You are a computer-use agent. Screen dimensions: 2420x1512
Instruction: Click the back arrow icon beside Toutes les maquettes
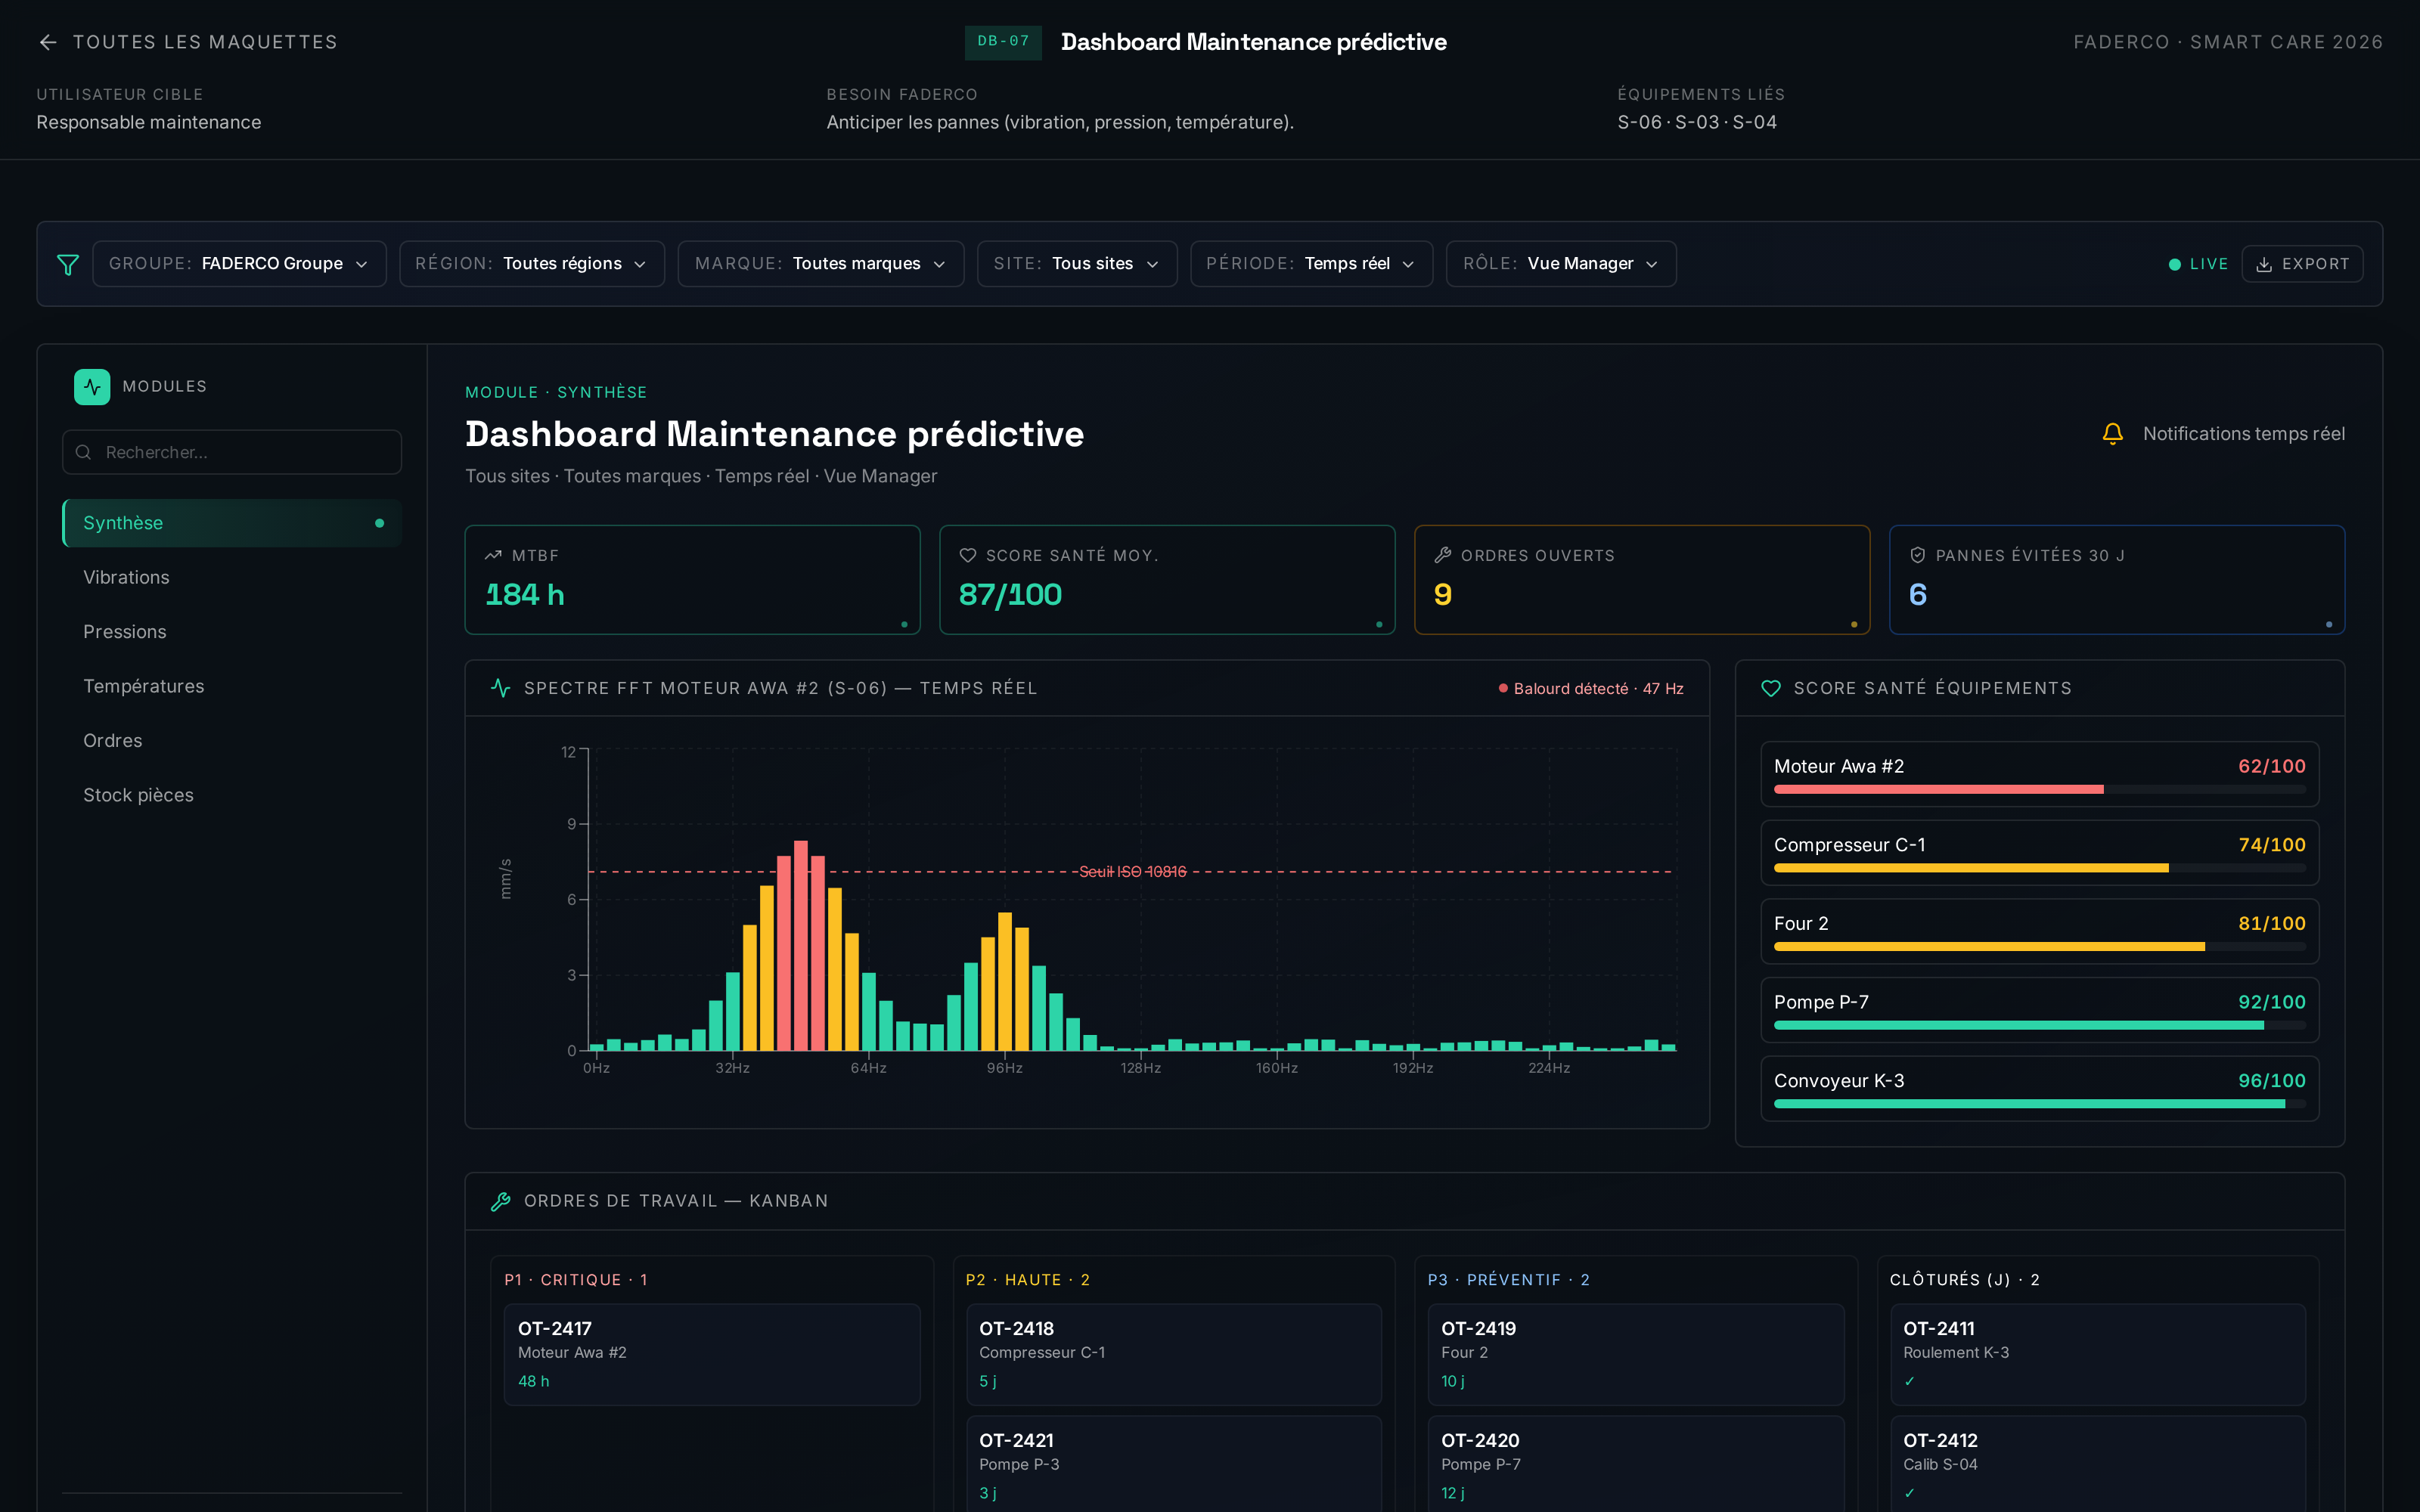pos(48,42)
